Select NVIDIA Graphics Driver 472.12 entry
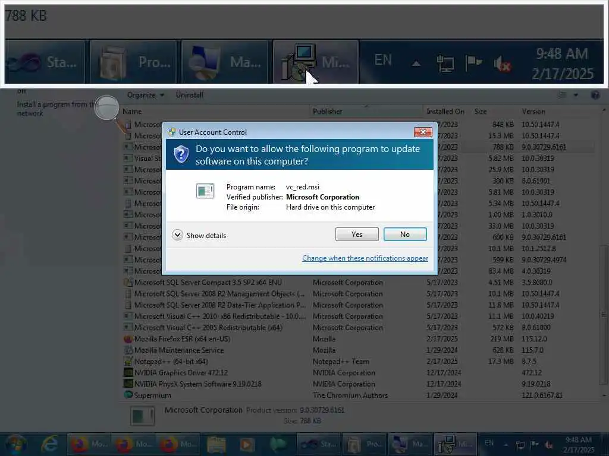 [x=357, y=373]
